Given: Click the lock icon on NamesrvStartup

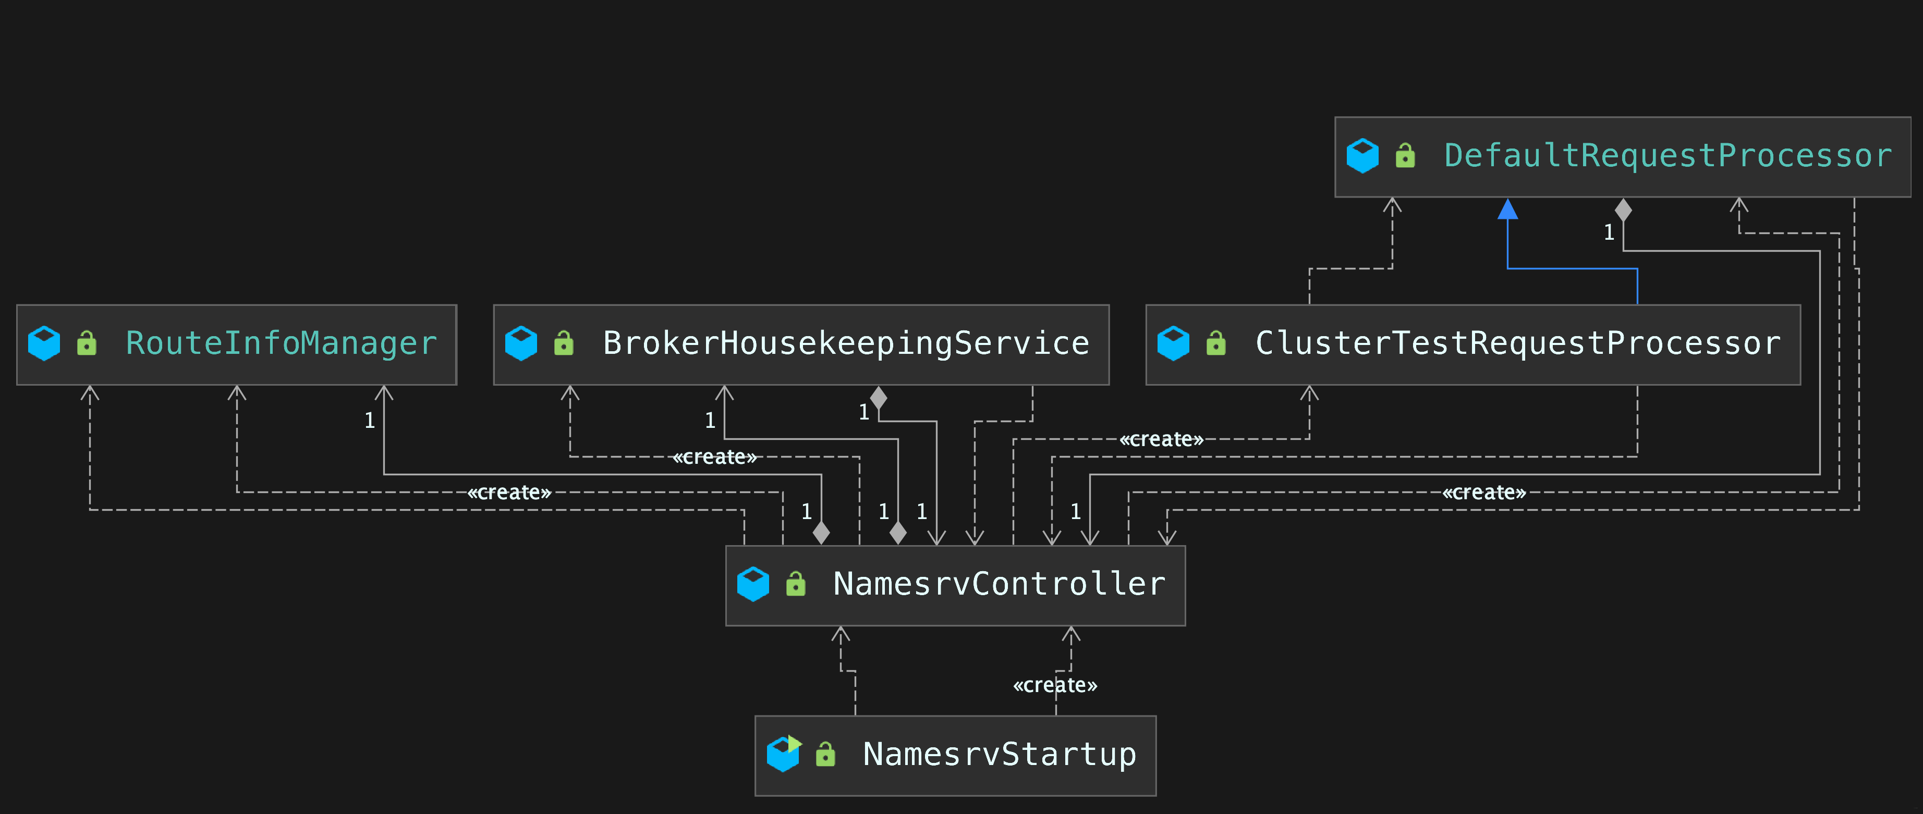Looking at the screenshot, I should [825, 754].
